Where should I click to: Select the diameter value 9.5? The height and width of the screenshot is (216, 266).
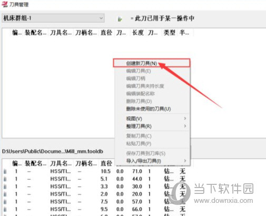104,209
